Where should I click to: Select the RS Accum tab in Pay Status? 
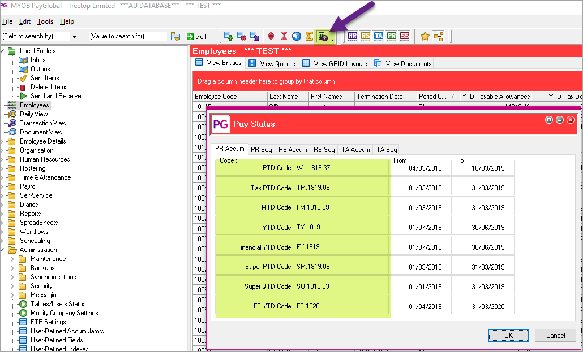coord(293,150)
